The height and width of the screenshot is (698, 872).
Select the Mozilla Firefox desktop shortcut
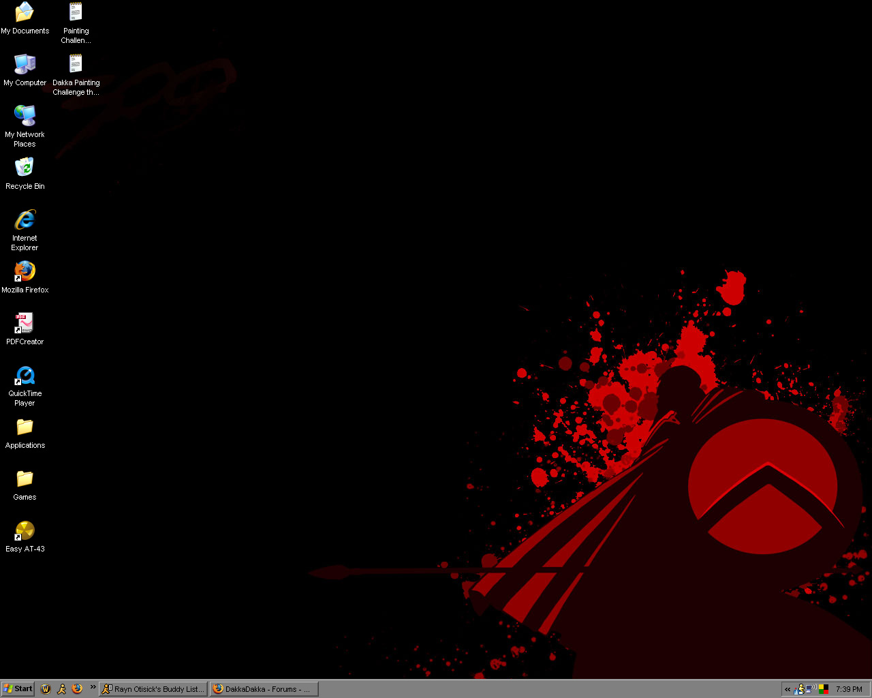click(25, 277)
